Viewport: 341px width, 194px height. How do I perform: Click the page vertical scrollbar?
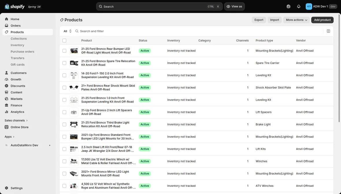point(339,68)
